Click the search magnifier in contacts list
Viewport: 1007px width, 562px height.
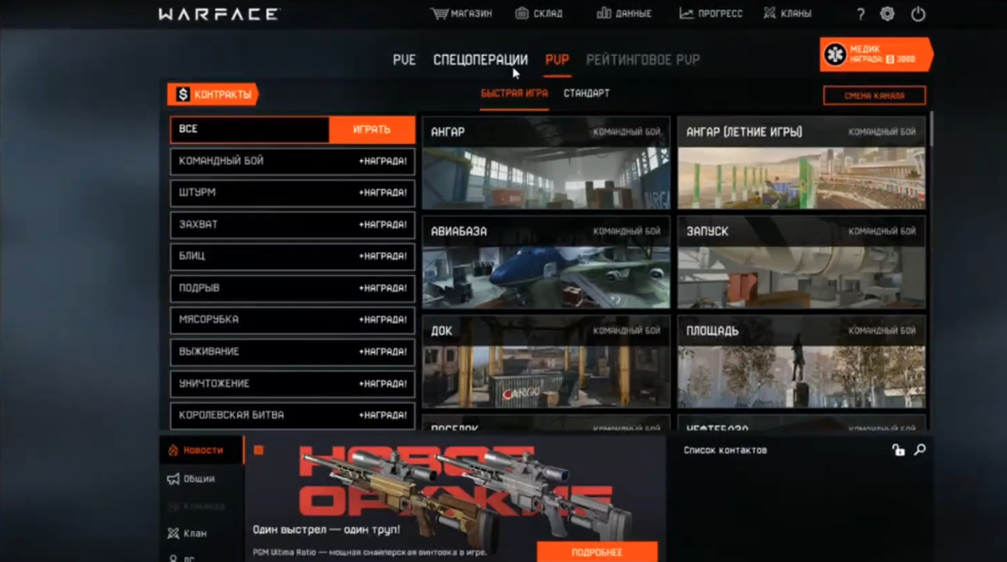pos(919,450)
